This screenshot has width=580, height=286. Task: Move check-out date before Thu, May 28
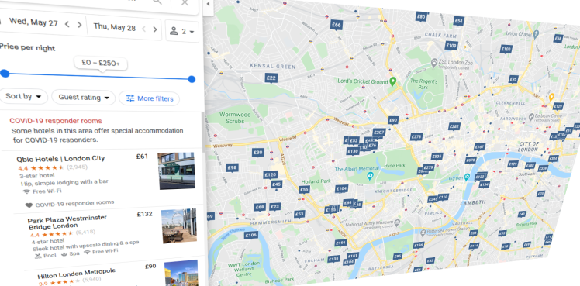click(x=144, y=29)
